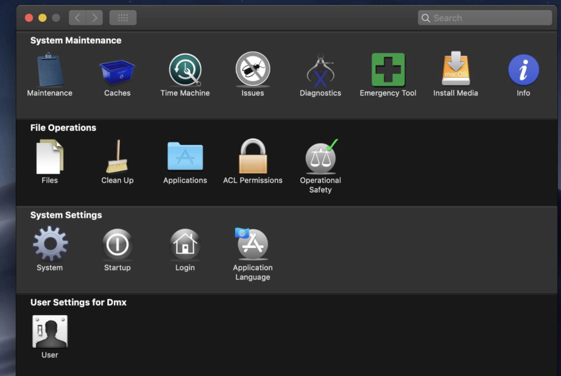Minimize the window with the yellow button
Image resolution: width=561 pixels, height=376 pixels.
[x=43, y=18]
